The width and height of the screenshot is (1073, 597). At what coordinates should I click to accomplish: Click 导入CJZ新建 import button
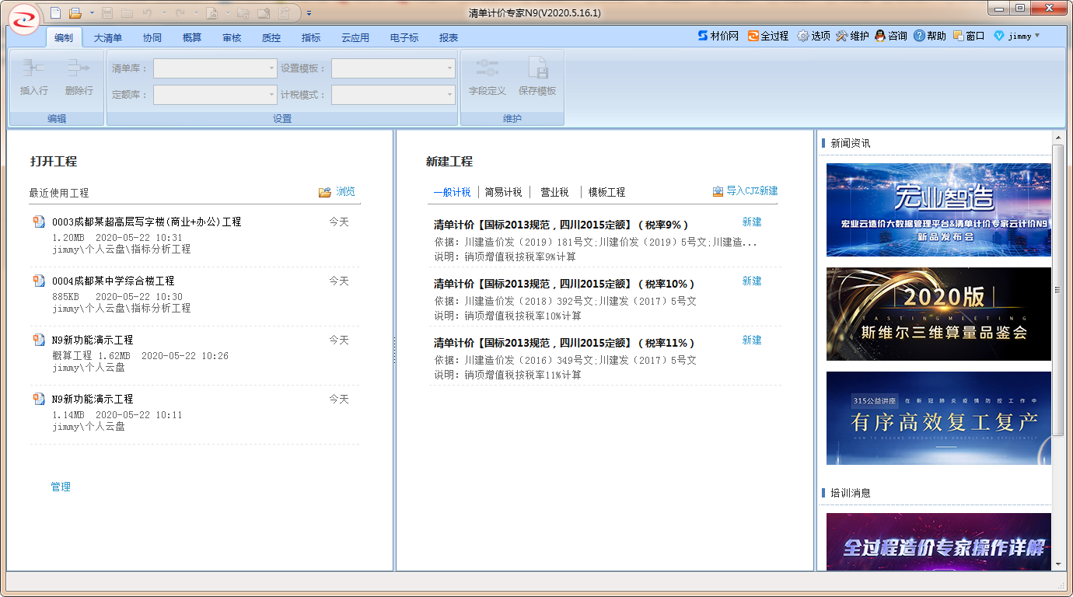(x=745, y=191)
